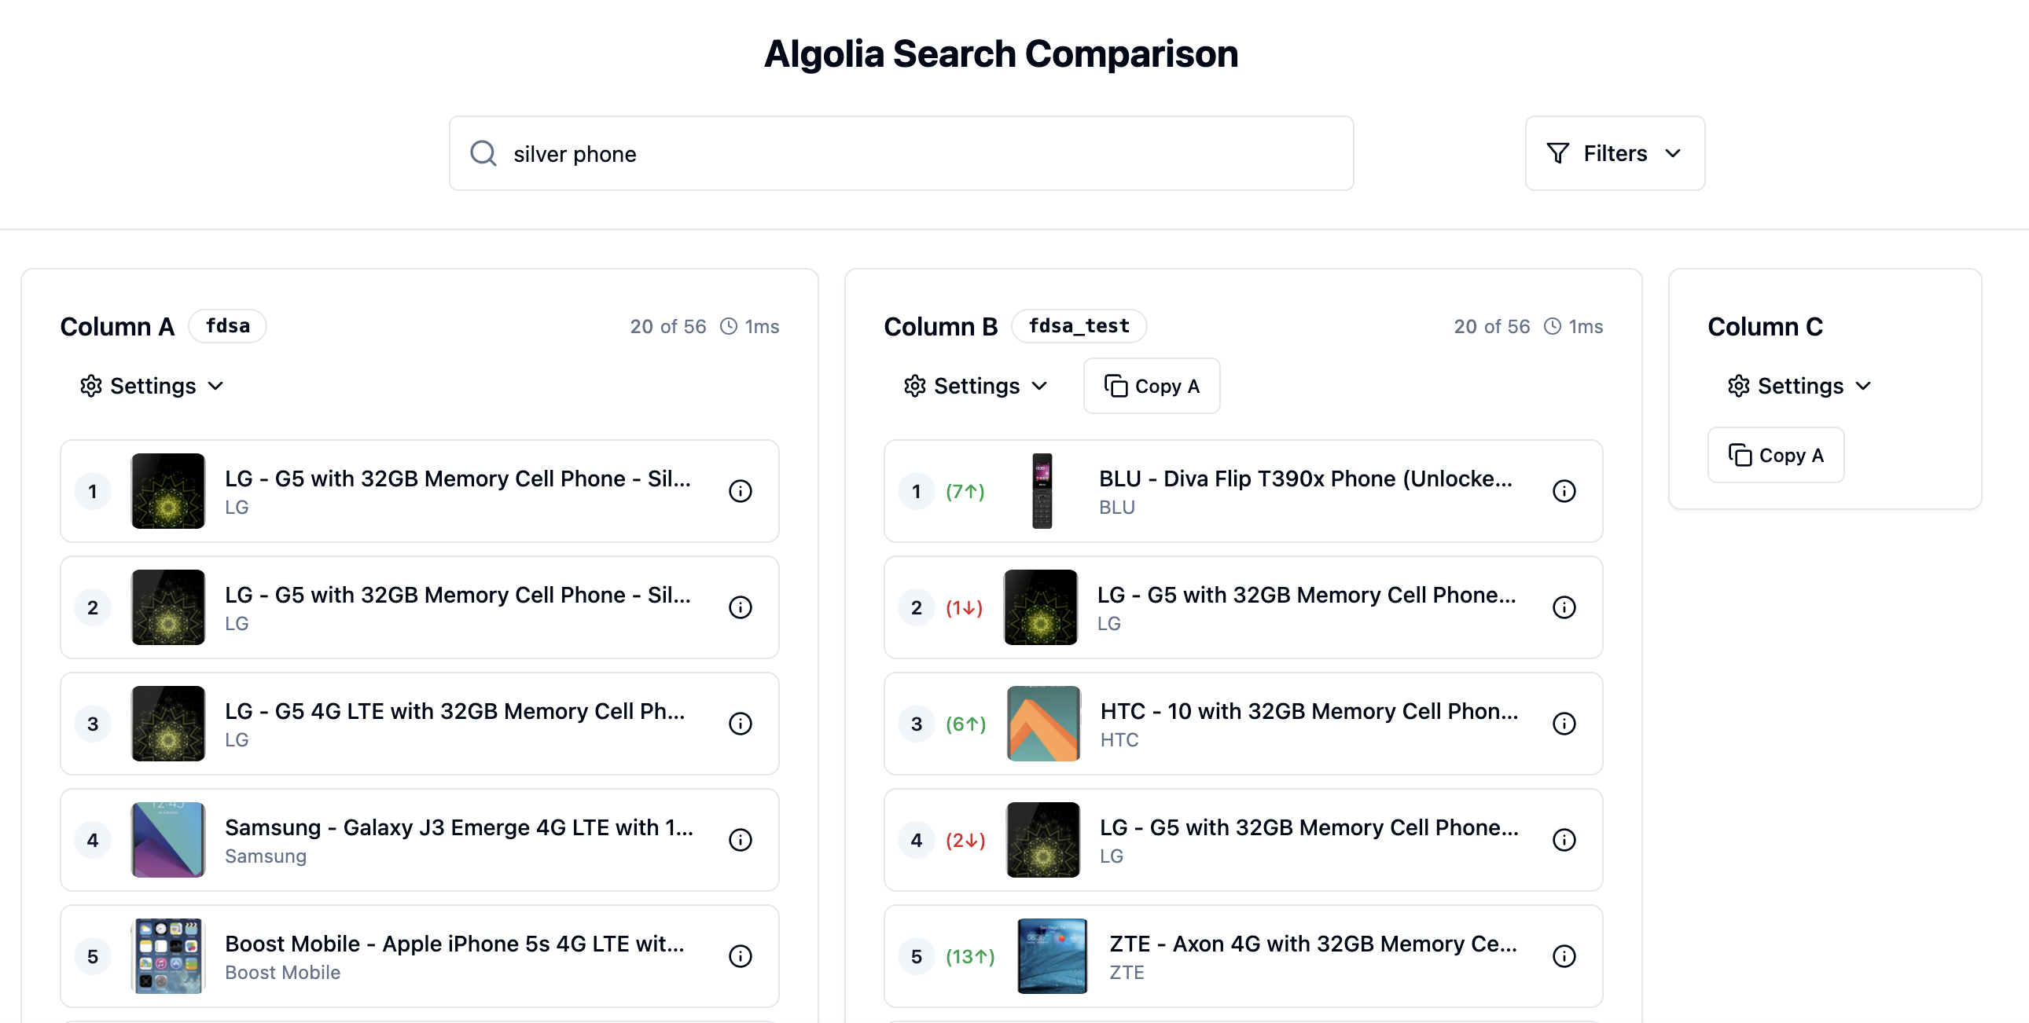This screenshot has width=2029, height=1023.
Task: Select the HTC 10 product thumbnail
Action: [x=1043, y=723]
